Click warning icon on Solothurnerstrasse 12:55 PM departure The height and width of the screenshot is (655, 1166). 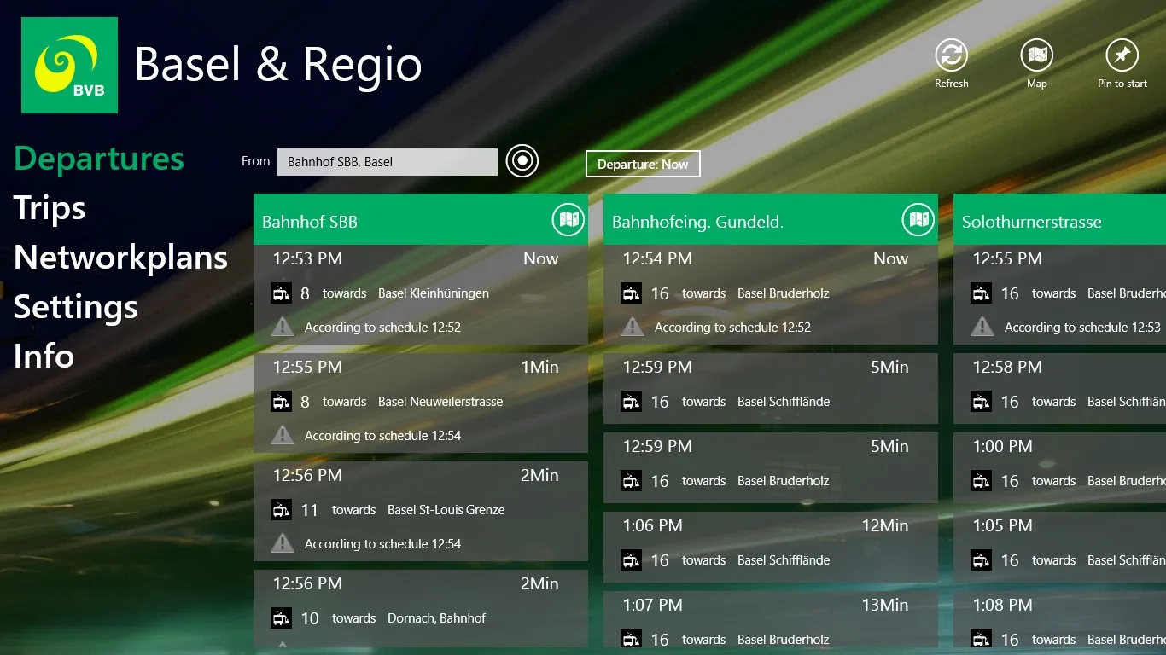click(982, 327)
